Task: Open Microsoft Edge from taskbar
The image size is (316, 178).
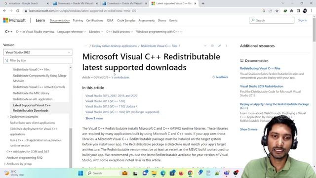Action: coord(163,173)
